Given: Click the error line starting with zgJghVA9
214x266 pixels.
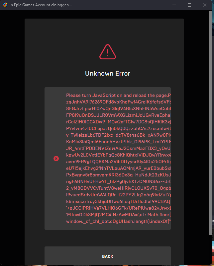Looking at the screenshot, I should [119, 102].
